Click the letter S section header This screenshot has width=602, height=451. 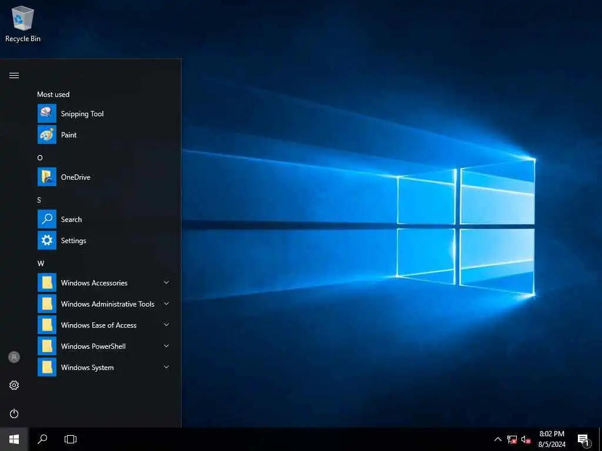39,200
